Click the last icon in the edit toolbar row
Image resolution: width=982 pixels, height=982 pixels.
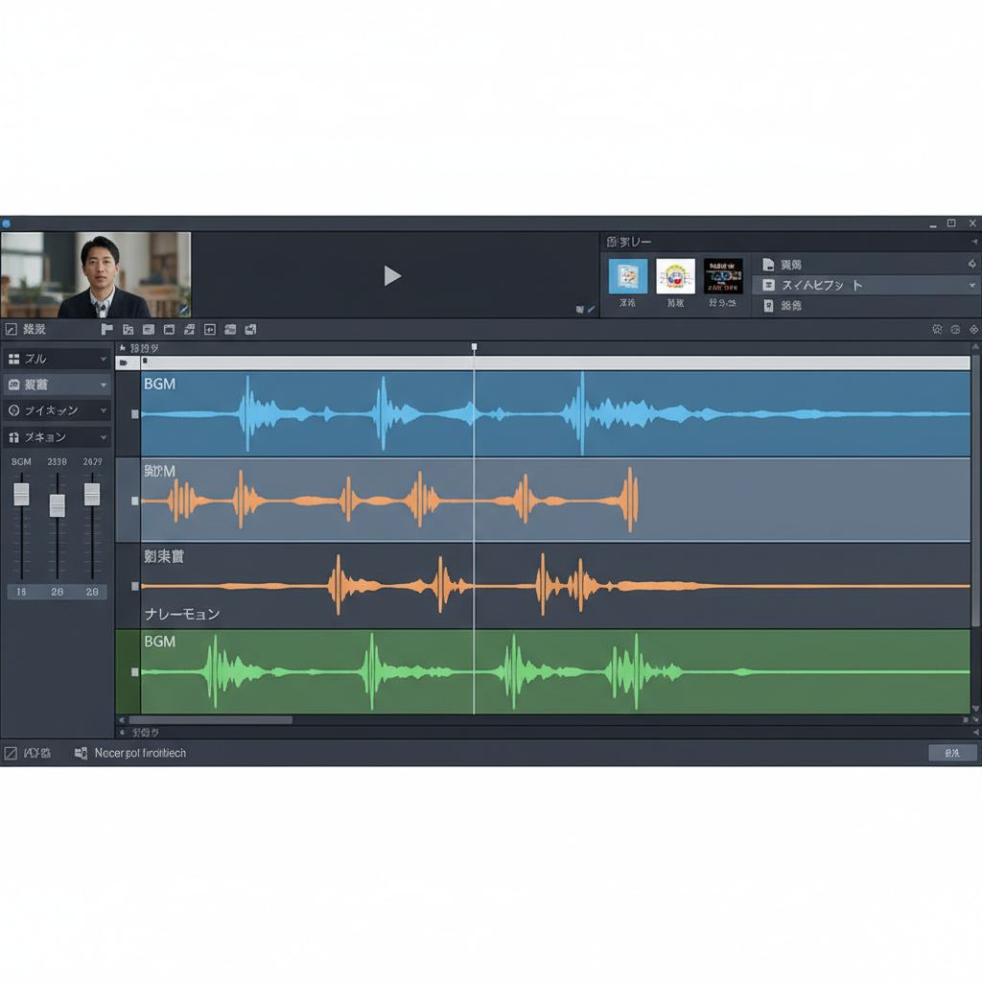tap(250, 330)
